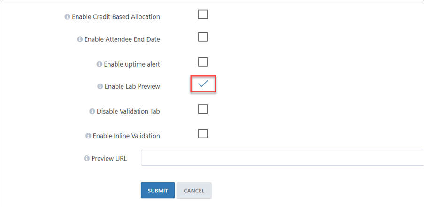Click info icon beside Disable Validation Tab
This screenshot has height=207, width=424.
click(92, 111)
